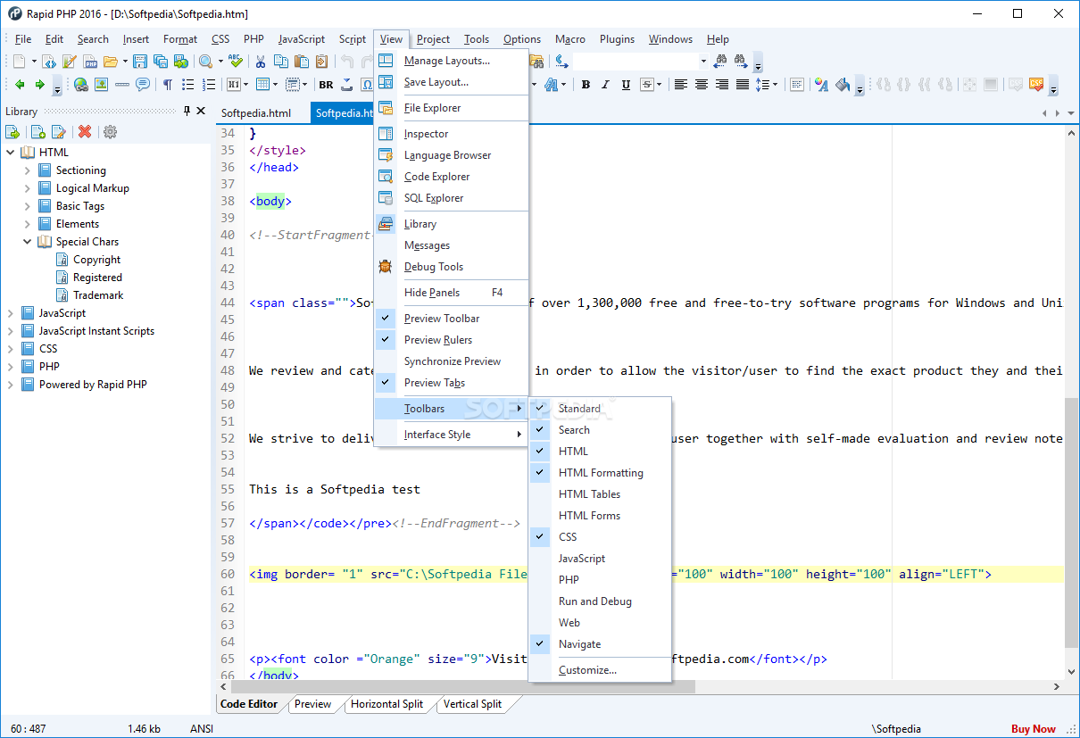Create a new PHP document icon

[90, 62]
